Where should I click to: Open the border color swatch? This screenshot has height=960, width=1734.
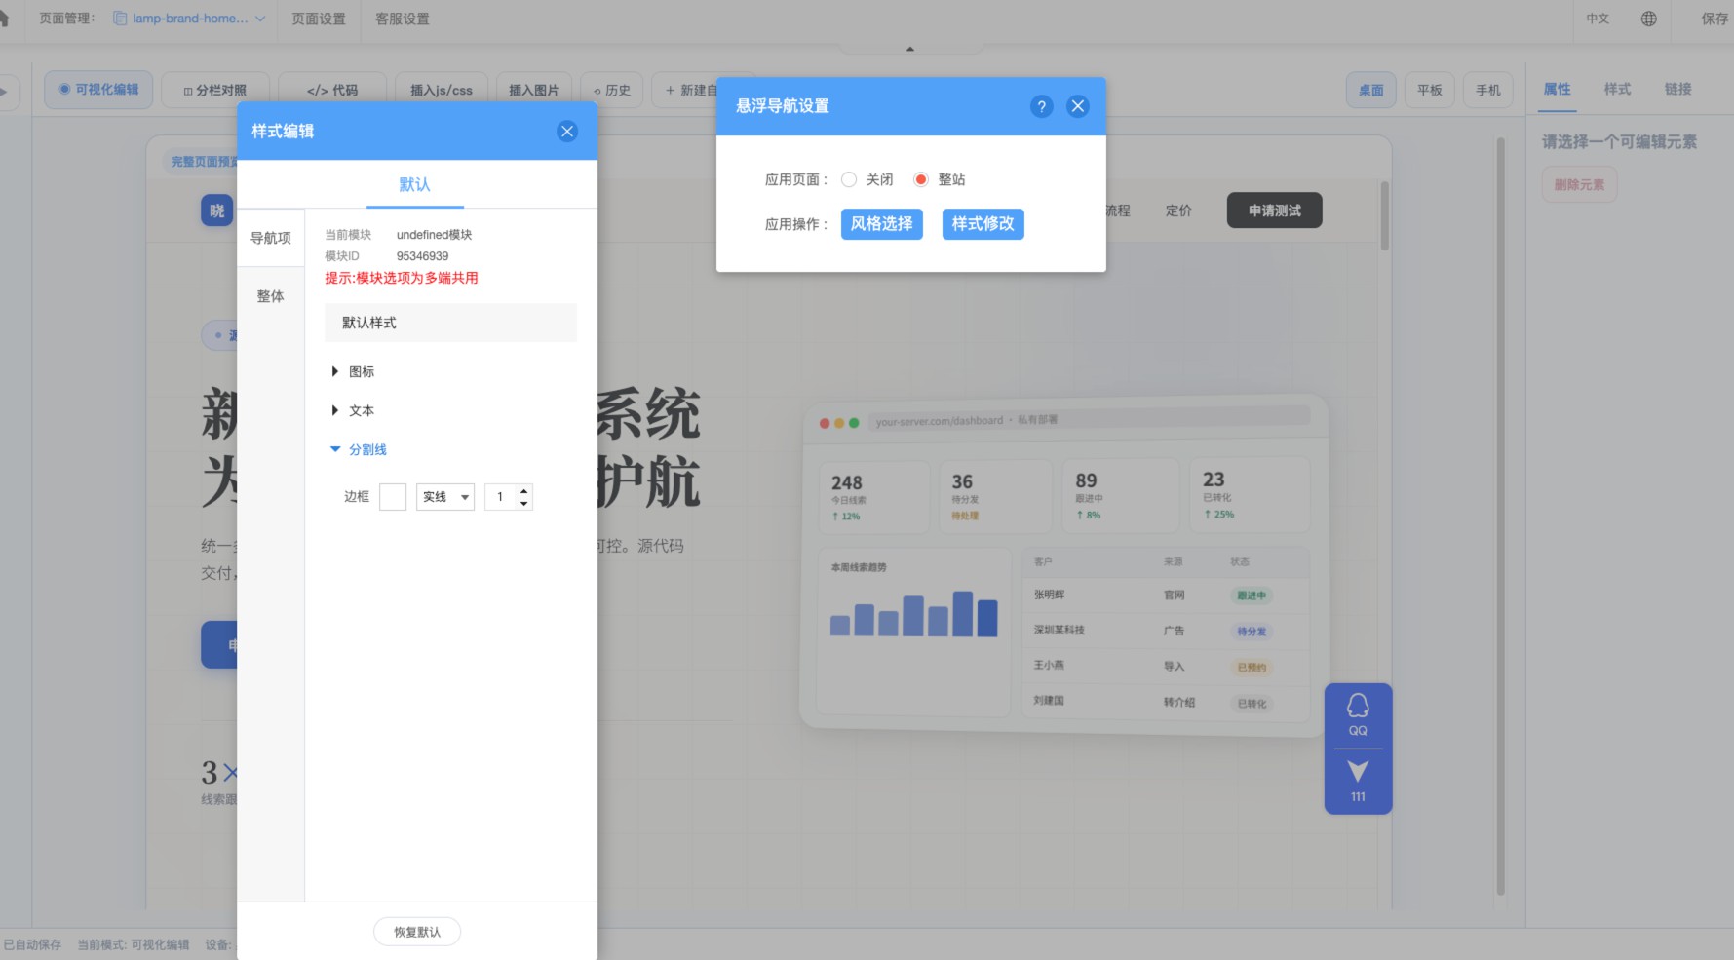pos(393,497)
